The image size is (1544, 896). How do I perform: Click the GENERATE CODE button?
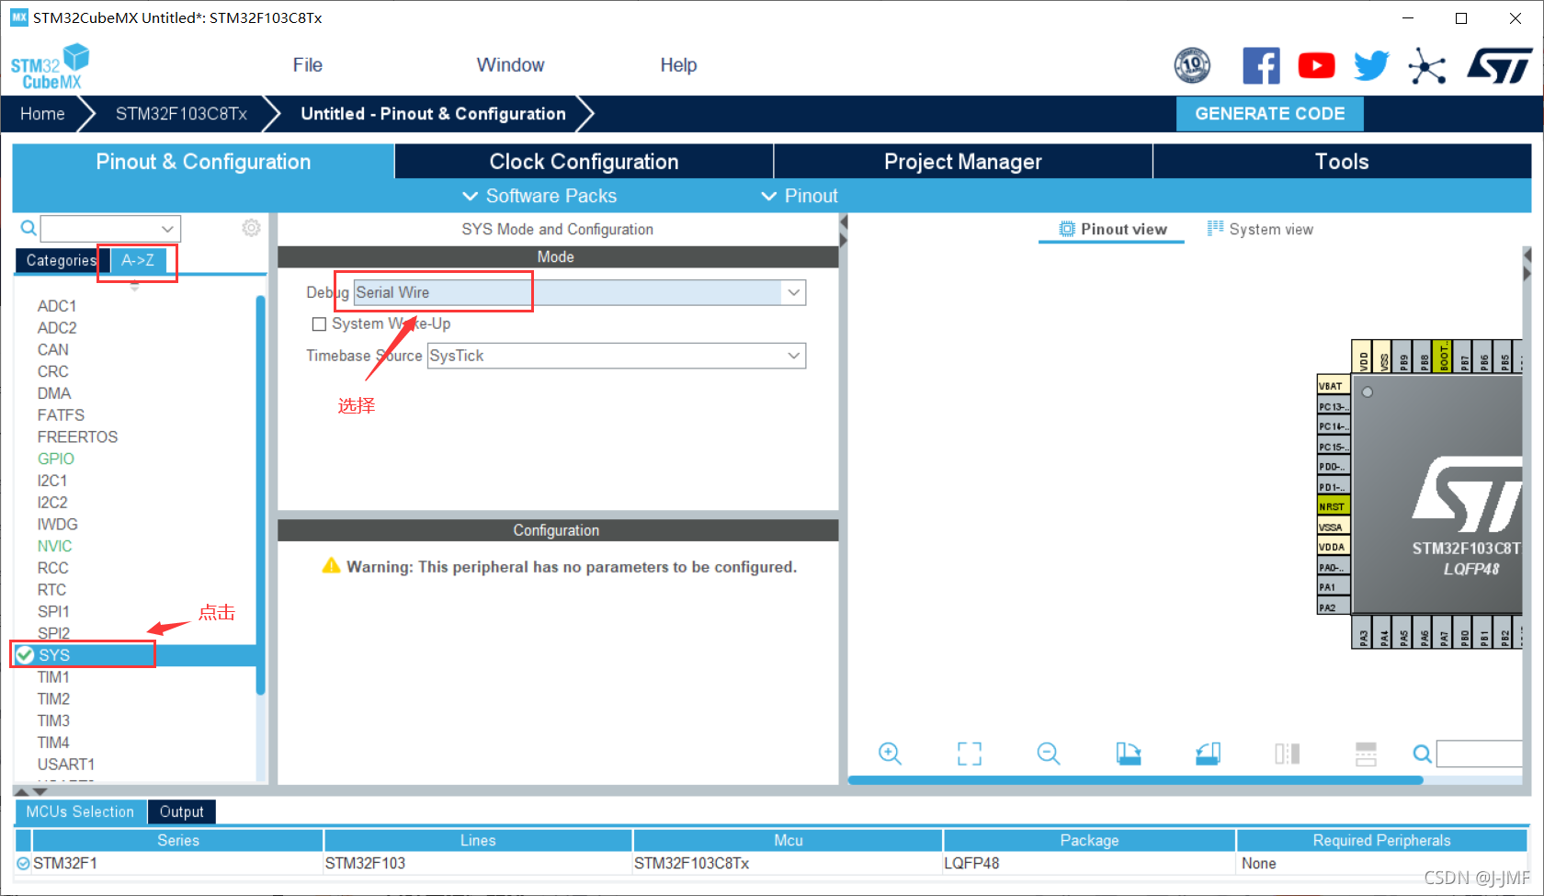click(1269, 114)
